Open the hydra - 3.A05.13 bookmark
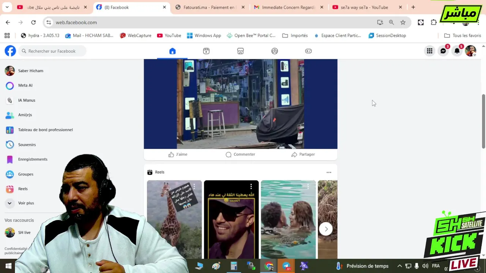Image resolution: width=486 pixels, height=273 pixels. [x=40, y=35]
